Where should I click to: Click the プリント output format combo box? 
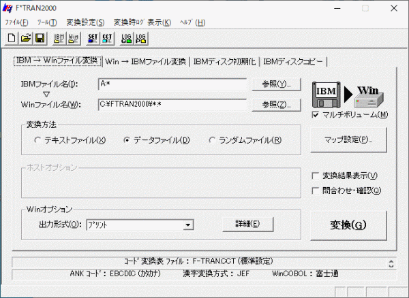pyautogui.click(x=140, y=225)
